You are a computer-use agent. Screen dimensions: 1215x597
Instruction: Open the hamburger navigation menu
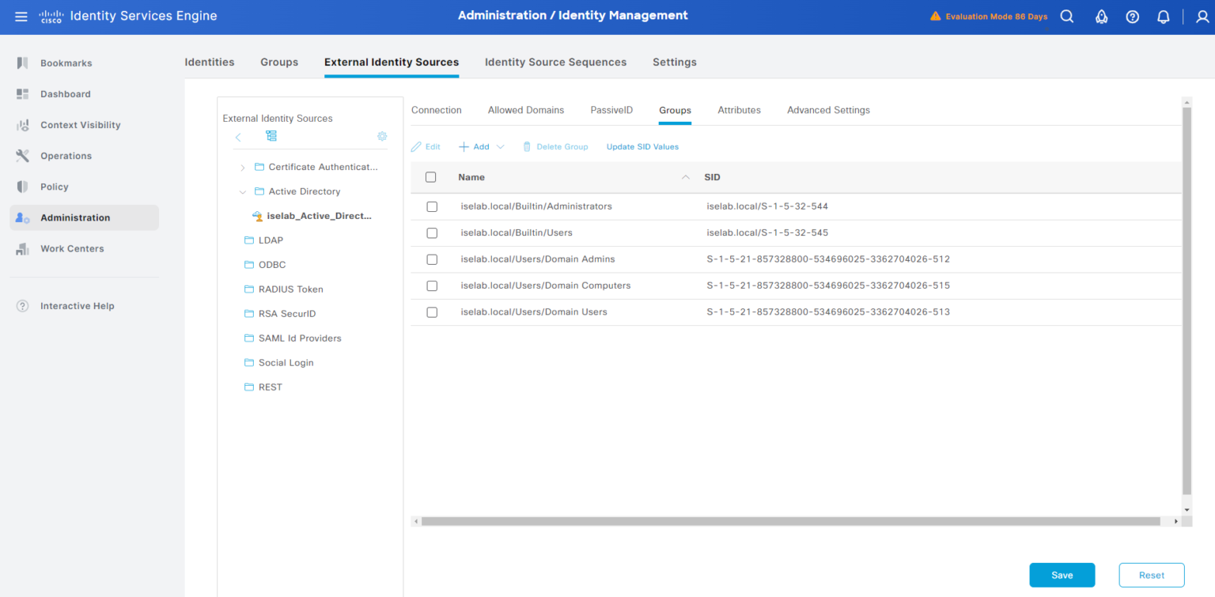coord(21,16)
